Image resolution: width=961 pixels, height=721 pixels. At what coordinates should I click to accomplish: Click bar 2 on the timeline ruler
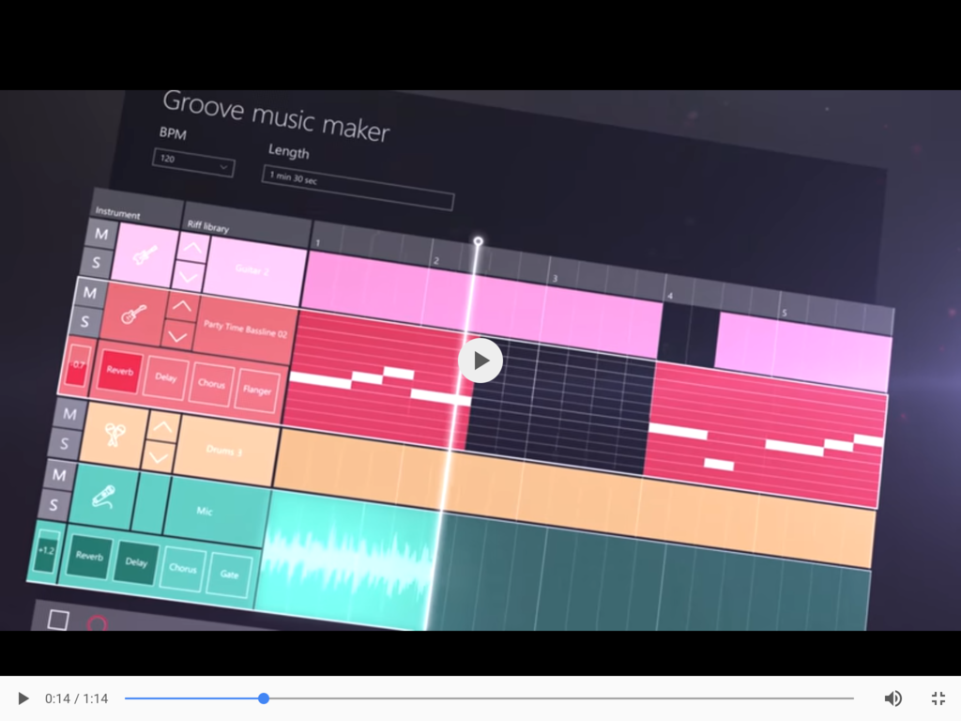coord(436,261)
